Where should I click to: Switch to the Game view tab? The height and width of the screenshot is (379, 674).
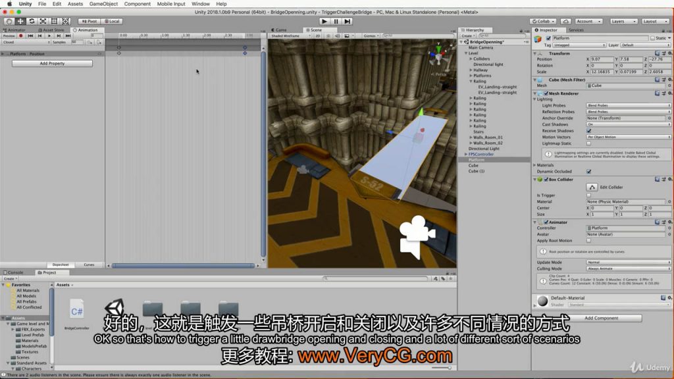tap(279, 30)
